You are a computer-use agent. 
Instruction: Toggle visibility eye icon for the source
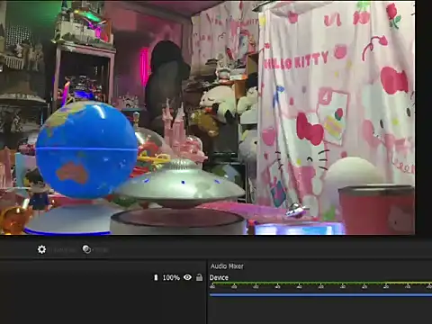click(188, 277)
